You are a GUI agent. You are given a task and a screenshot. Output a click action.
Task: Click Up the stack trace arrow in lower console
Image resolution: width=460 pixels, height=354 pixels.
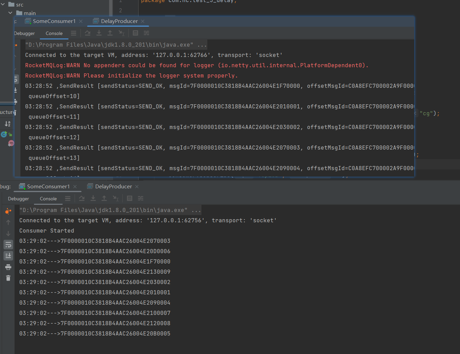pos(8,222)
